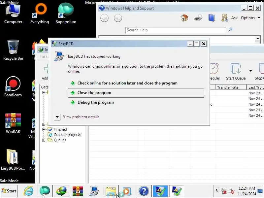
Task: Open Windows Explorer from the taskbar
Action: (111, 191)
